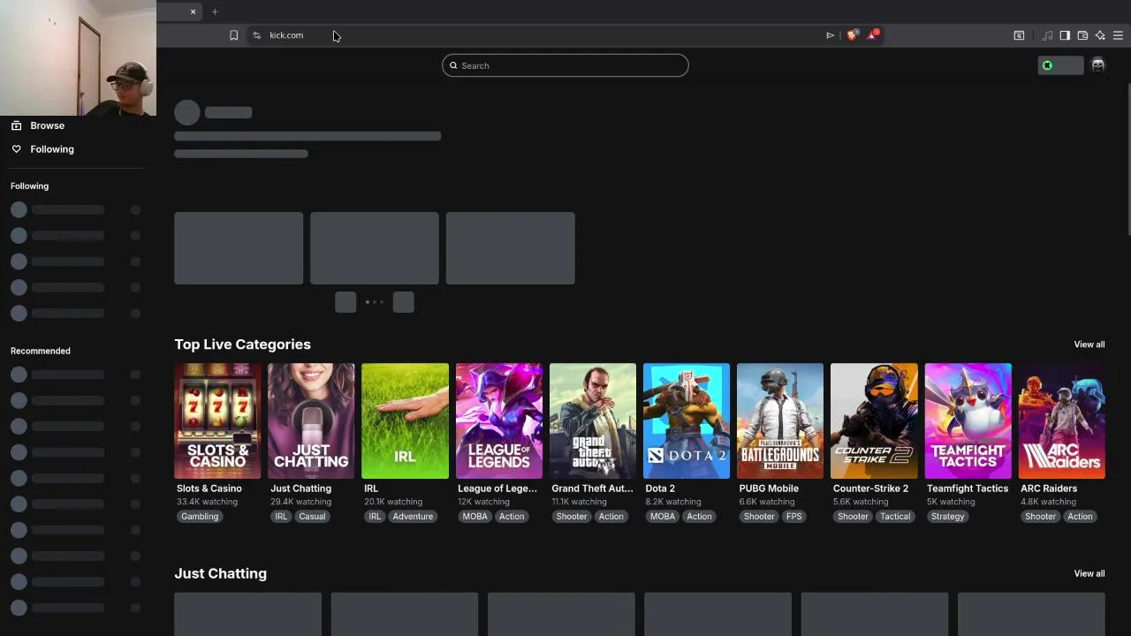Click the heart icon next to Following
This screenshot has width=1131, height=636.
(x=16, y=149)
